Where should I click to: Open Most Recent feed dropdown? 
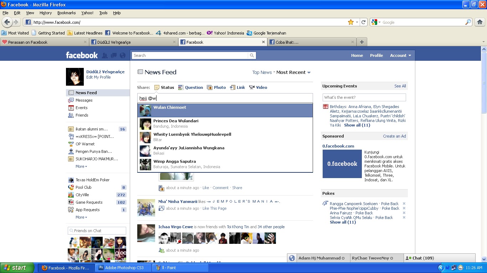click(x=293, y=72)
